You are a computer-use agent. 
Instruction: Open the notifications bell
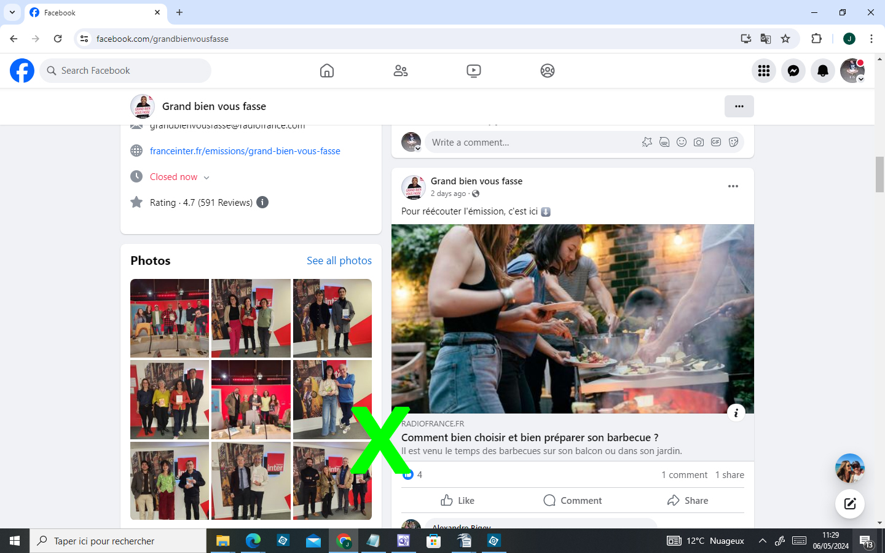click(x=823, y=71)
